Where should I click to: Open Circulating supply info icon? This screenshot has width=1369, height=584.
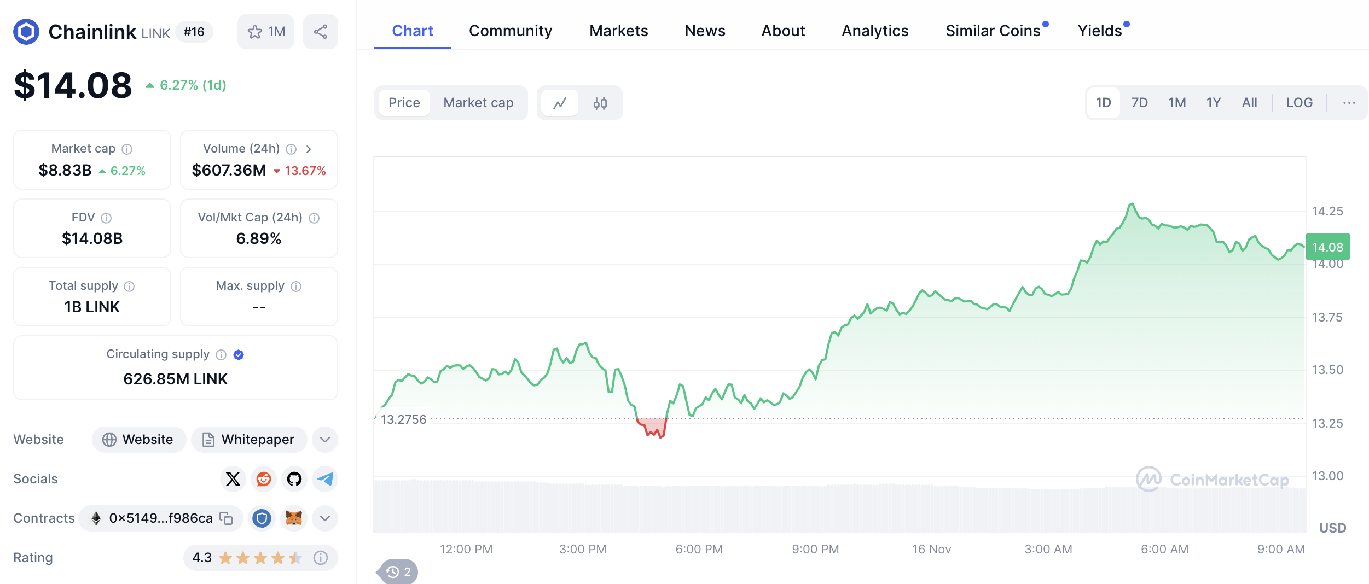point(221,355)
